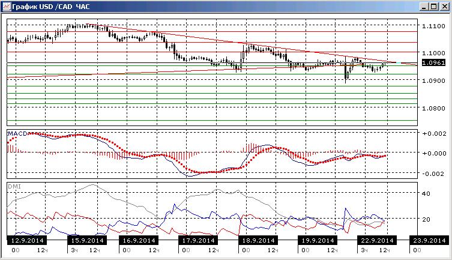Image resolution: width=452 pixels, height=260 pixels.
Task: Click the chart icon in the title bar
Action: pos(7,7)
